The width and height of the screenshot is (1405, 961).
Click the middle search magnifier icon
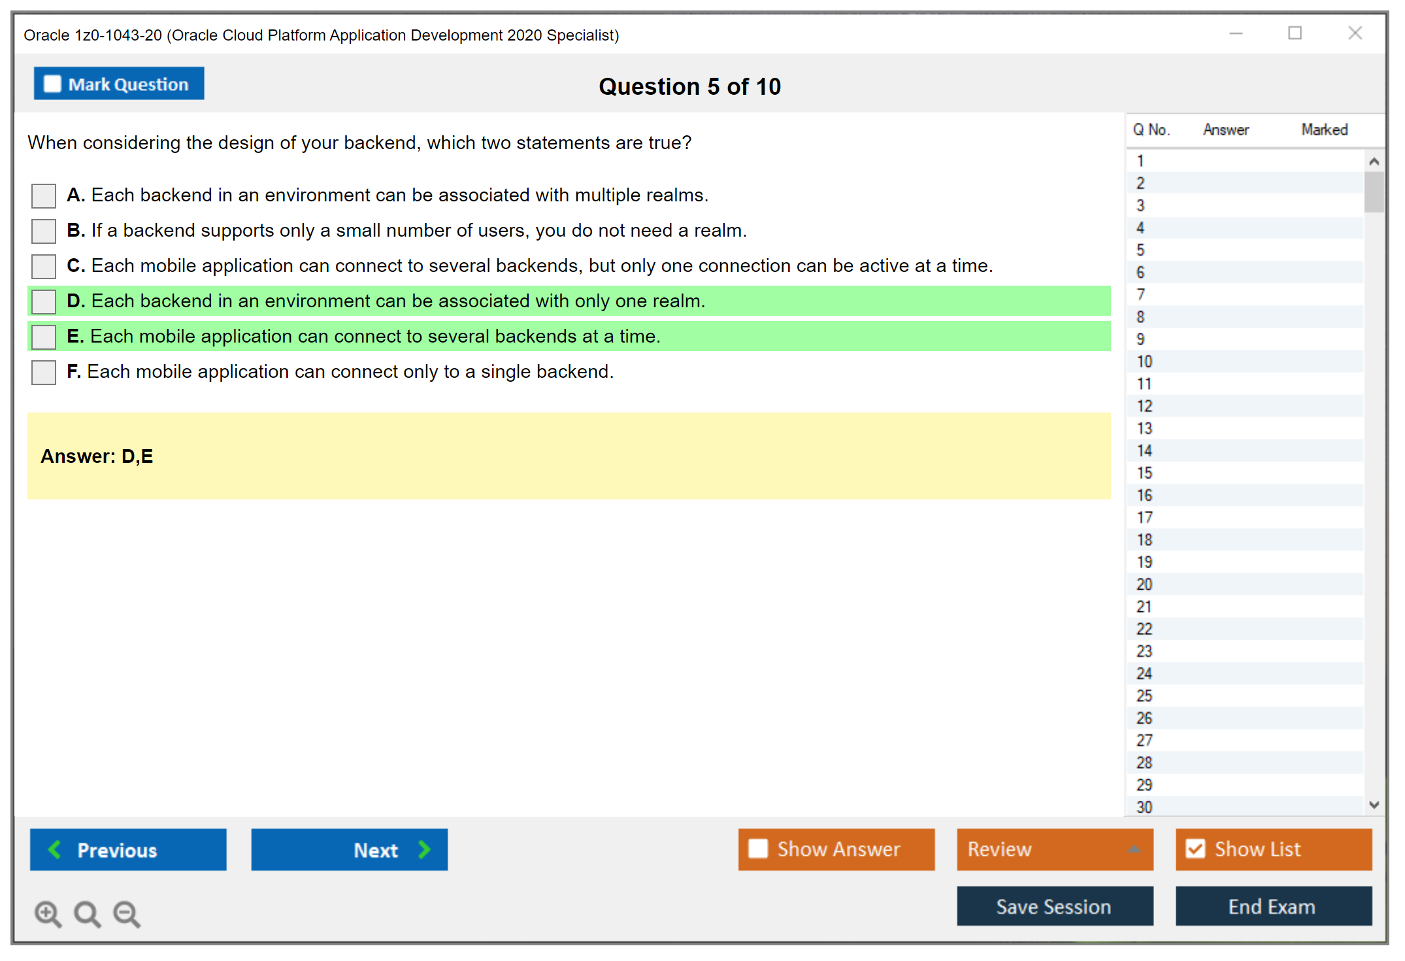[x=87, y=913]
